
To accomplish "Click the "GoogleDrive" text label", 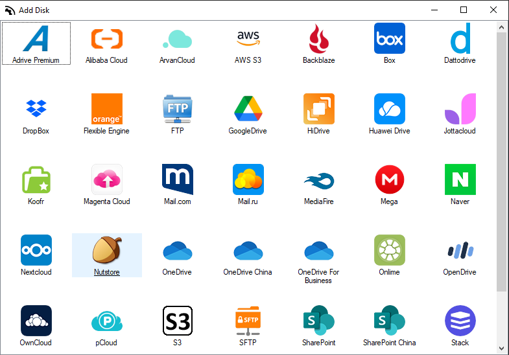I will [248, 131].
